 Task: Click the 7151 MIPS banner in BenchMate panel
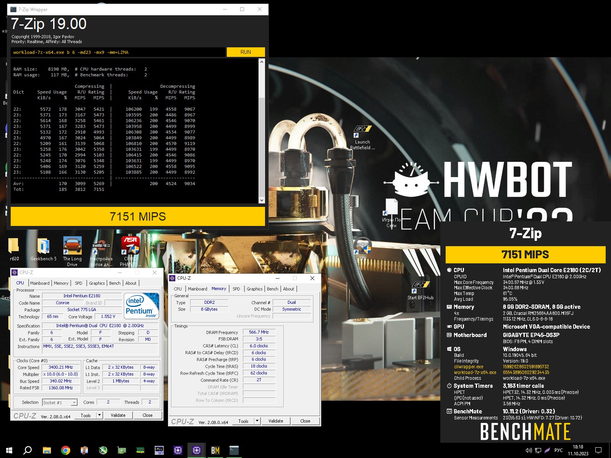[x=525, y=255]
